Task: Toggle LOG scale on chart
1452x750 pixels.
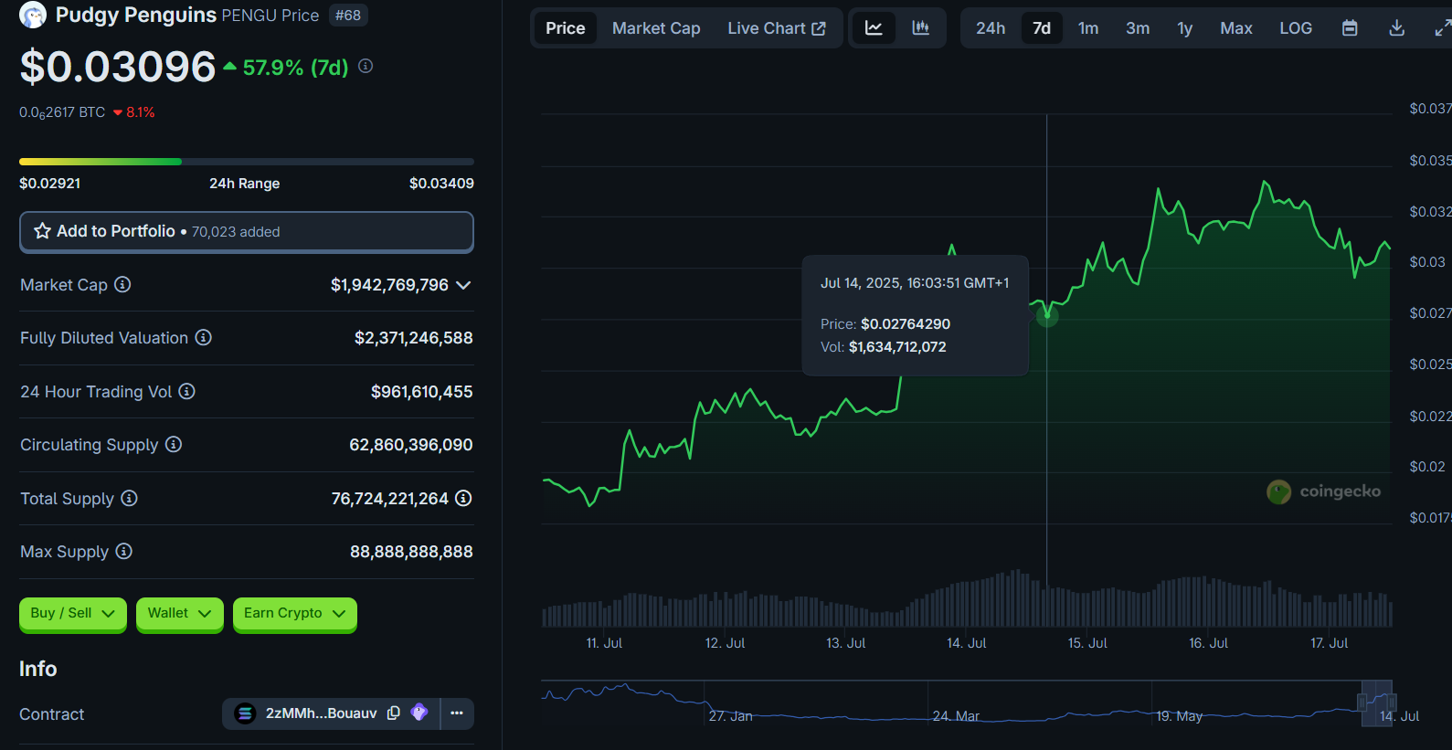Action: point(1296,28)
